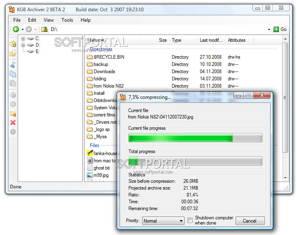Screen dimensions: 297x235
Task: Select the _Mysa folder
Action: tap(97, 137)
